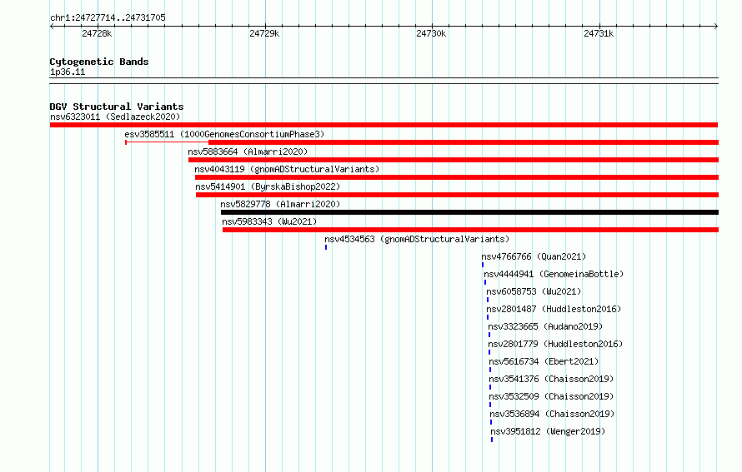Click the blue marker under nsv4766766
Viewport: 742px width, 472px height.
(483, 265)
